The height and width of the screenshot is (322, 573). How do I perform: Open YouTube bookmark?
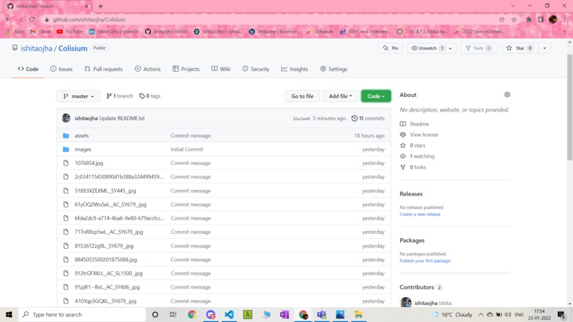(x=70, y=31)
